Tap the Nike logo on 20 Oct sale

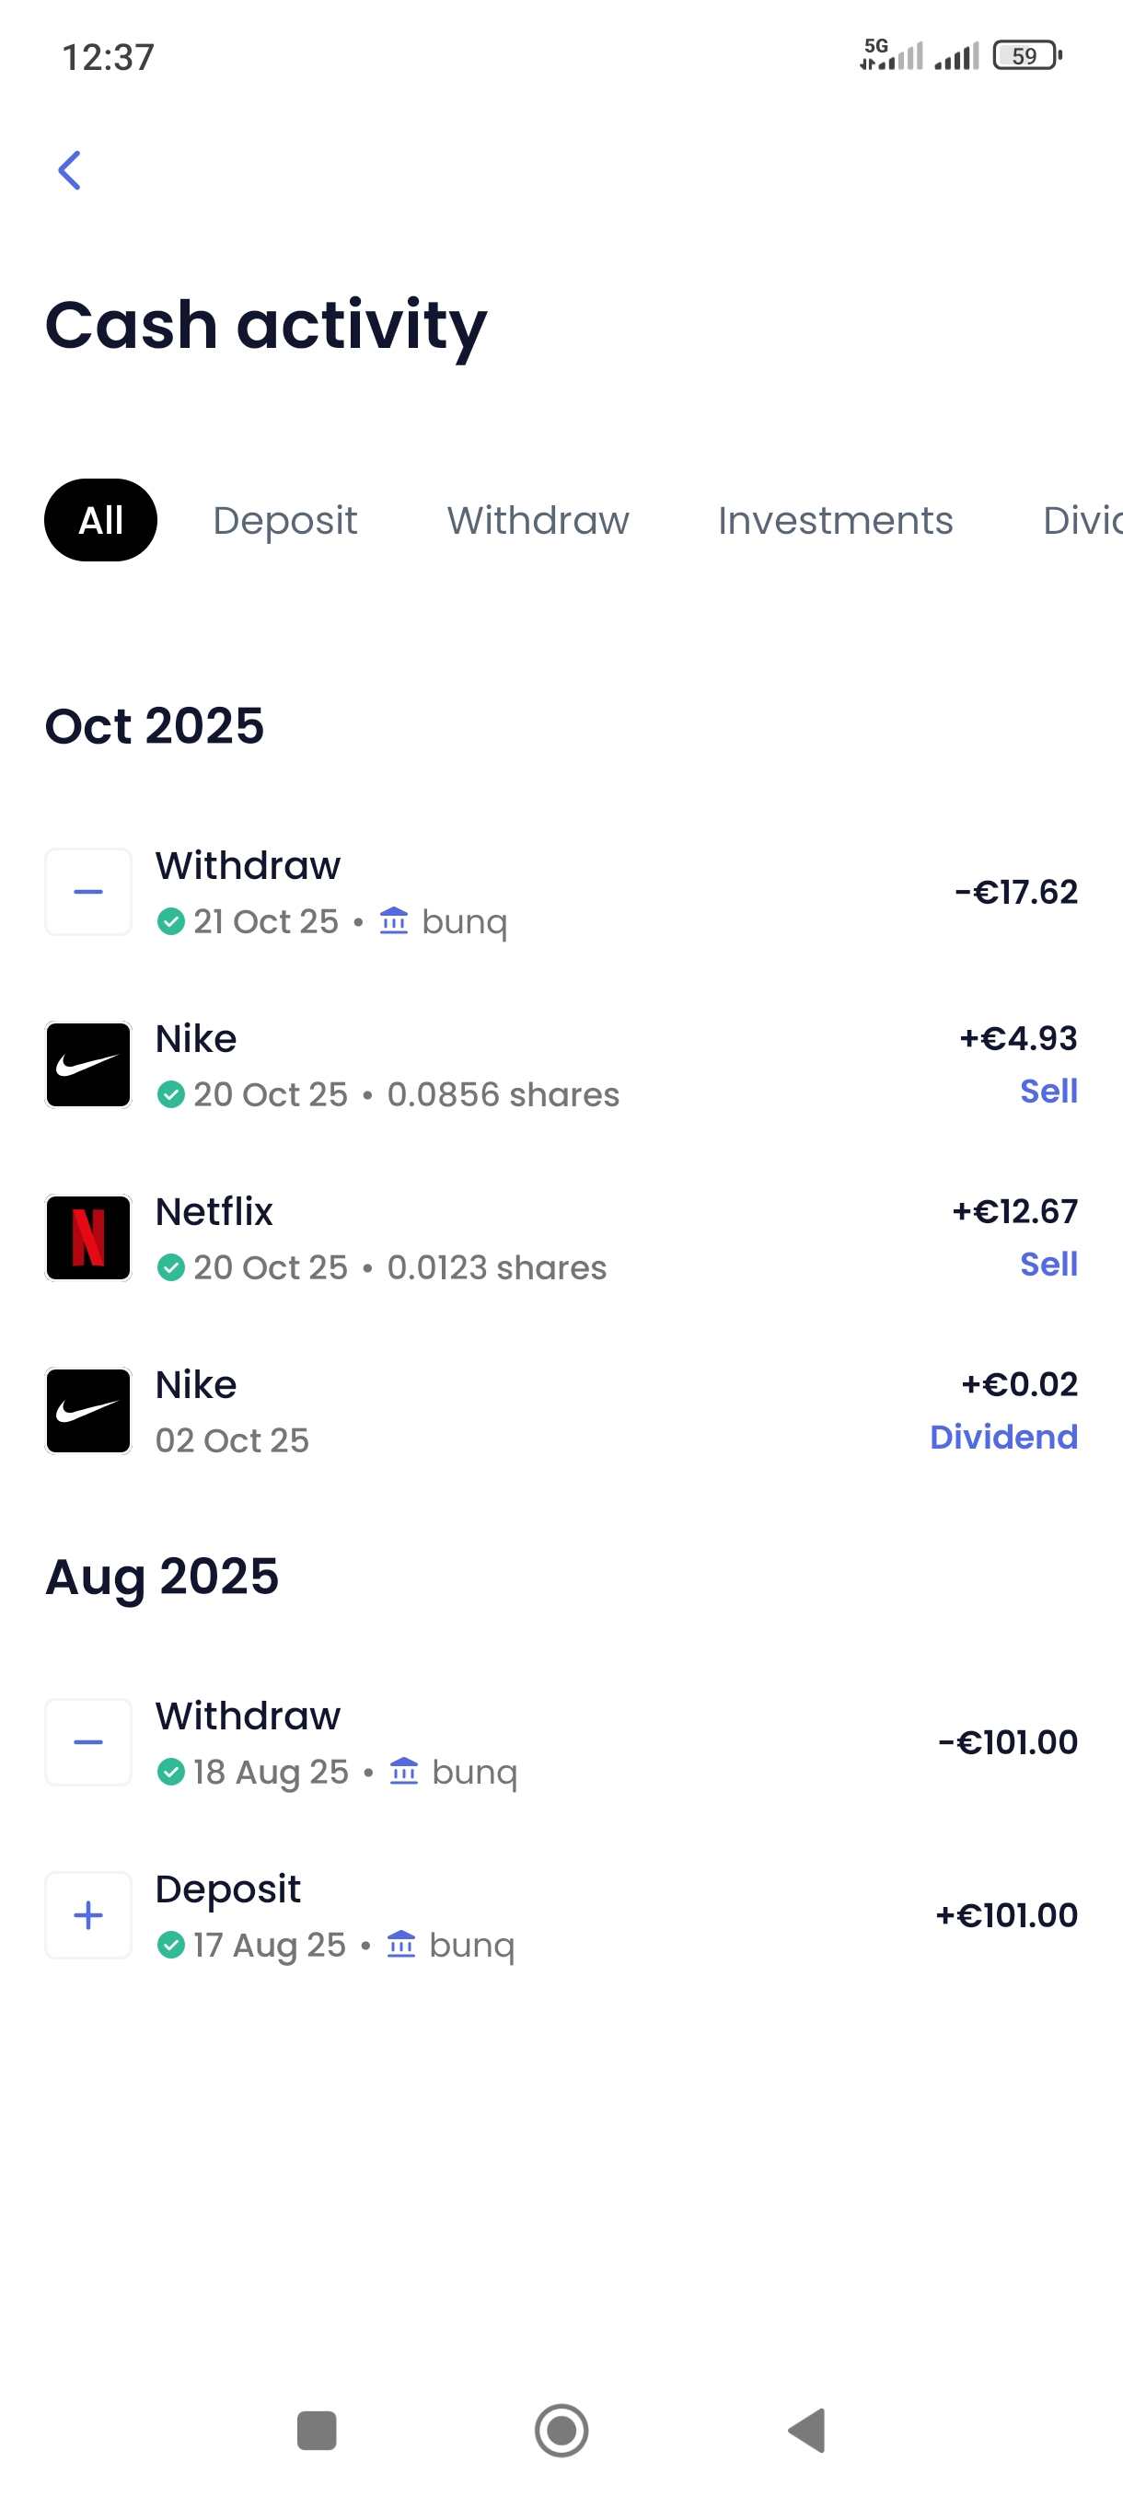[88, 1065]
